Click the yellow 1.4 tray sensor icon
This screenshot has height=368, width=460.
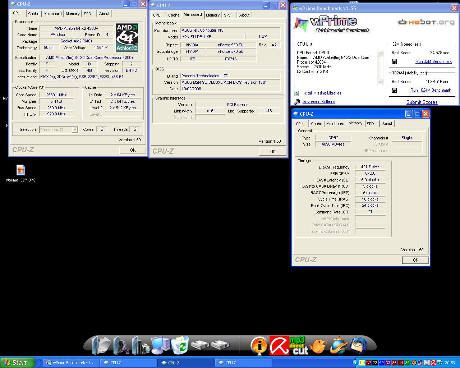point(362,363)
